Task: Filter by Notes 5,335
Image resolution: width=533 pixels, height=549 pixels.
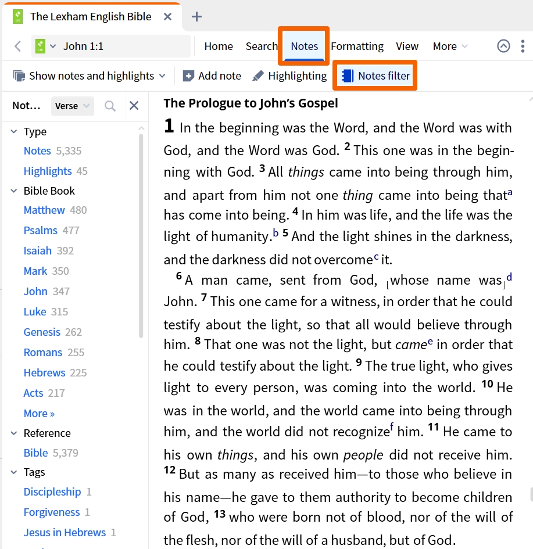Action: pos(52,151)
